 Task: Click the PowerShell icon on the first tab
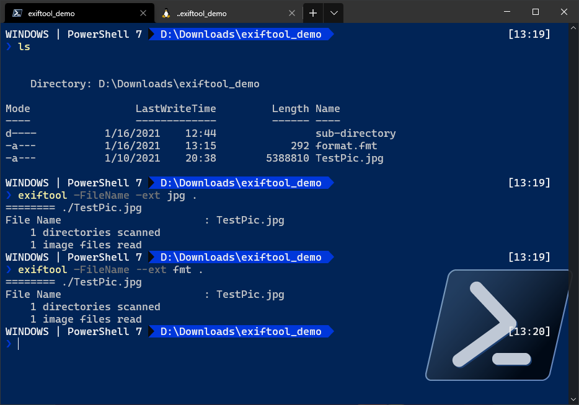pos(17,13)
